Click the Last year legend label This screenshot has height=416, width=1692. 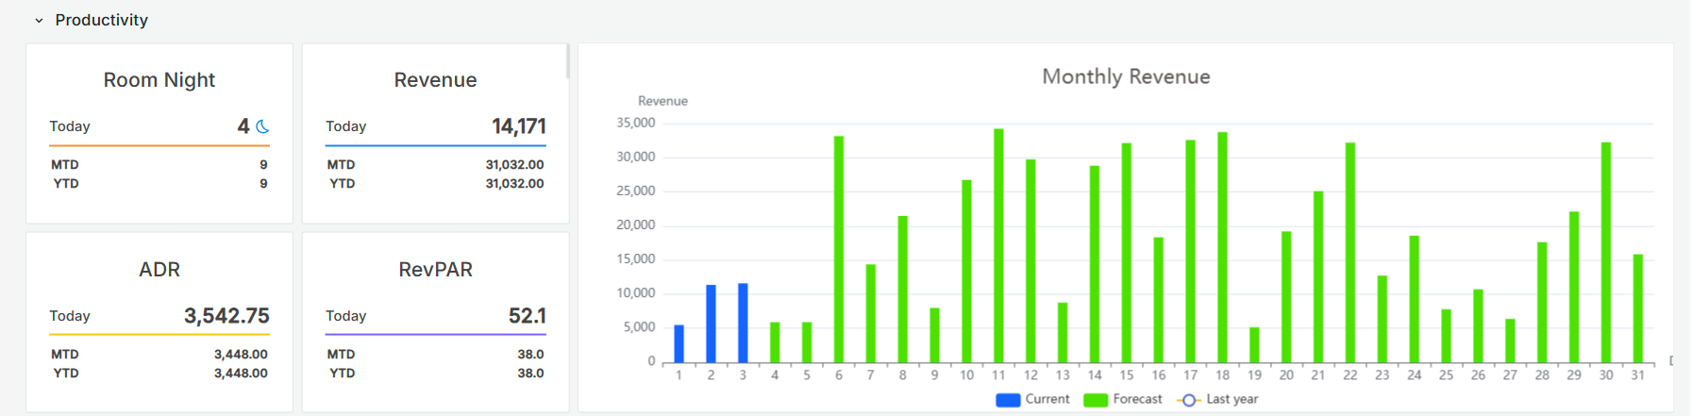coord(1231,399)
